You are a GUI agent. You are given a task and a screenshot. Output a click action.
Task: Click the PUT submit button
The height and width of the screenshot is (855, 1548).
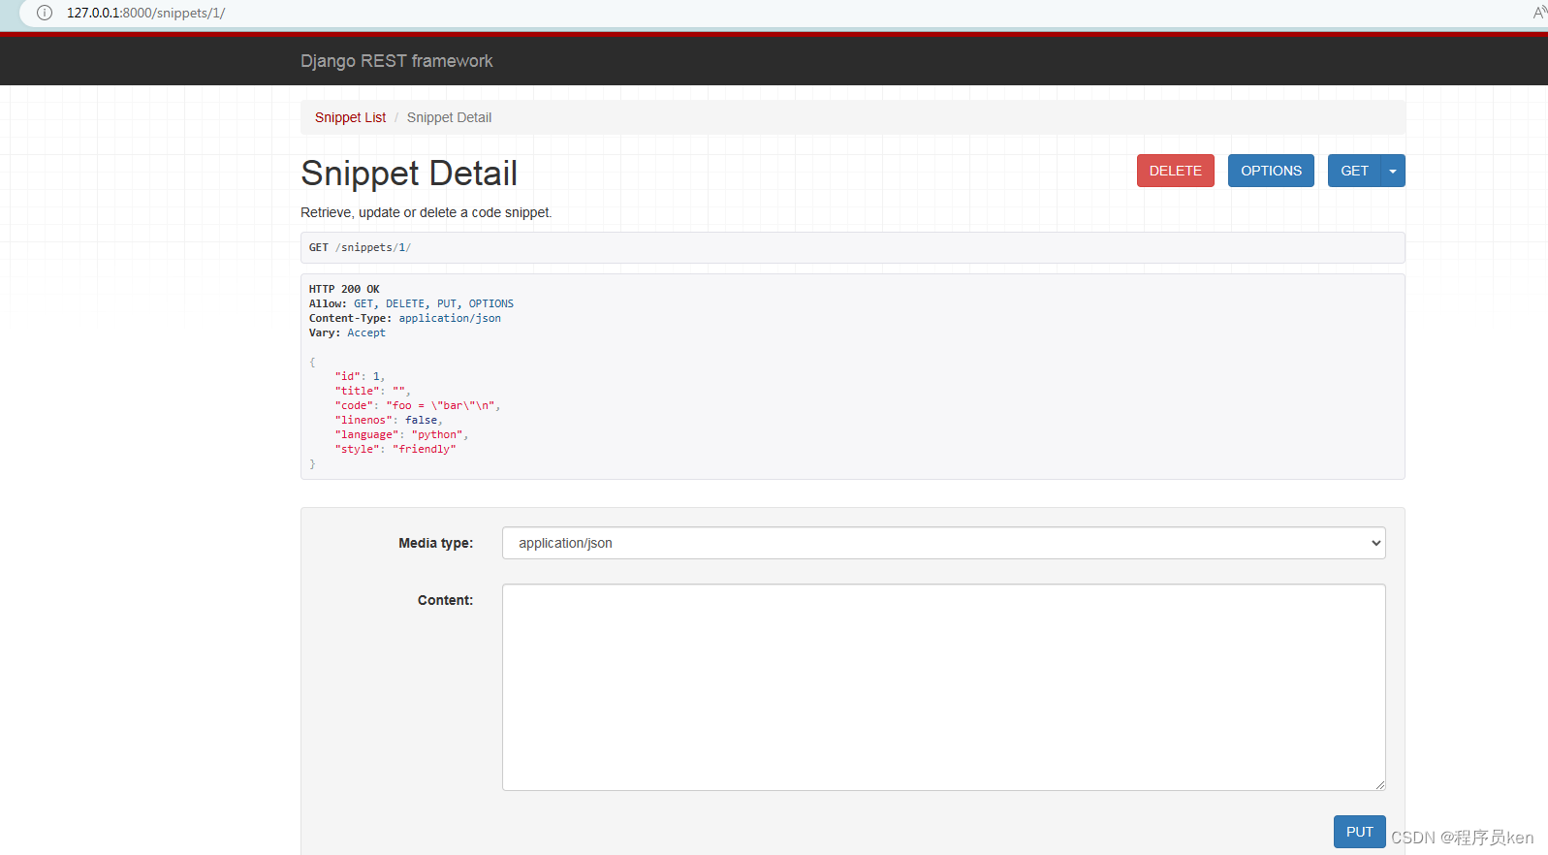point(1359,832)
